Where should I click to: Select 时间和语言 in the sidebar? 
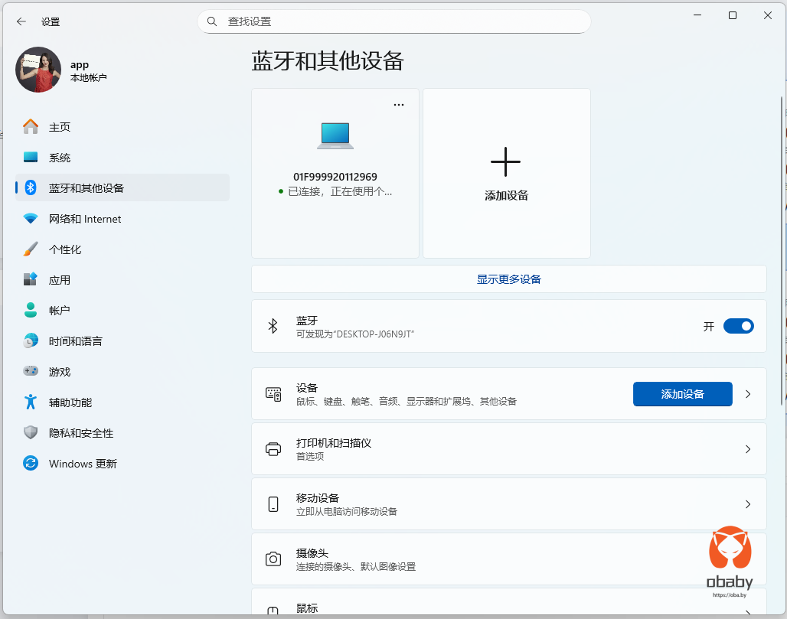click(75, 341)
